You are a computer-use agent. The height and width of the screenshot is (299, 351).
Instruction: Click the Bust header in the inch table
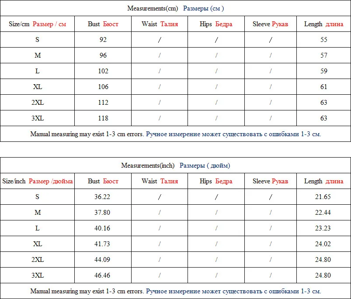[103, 181]
